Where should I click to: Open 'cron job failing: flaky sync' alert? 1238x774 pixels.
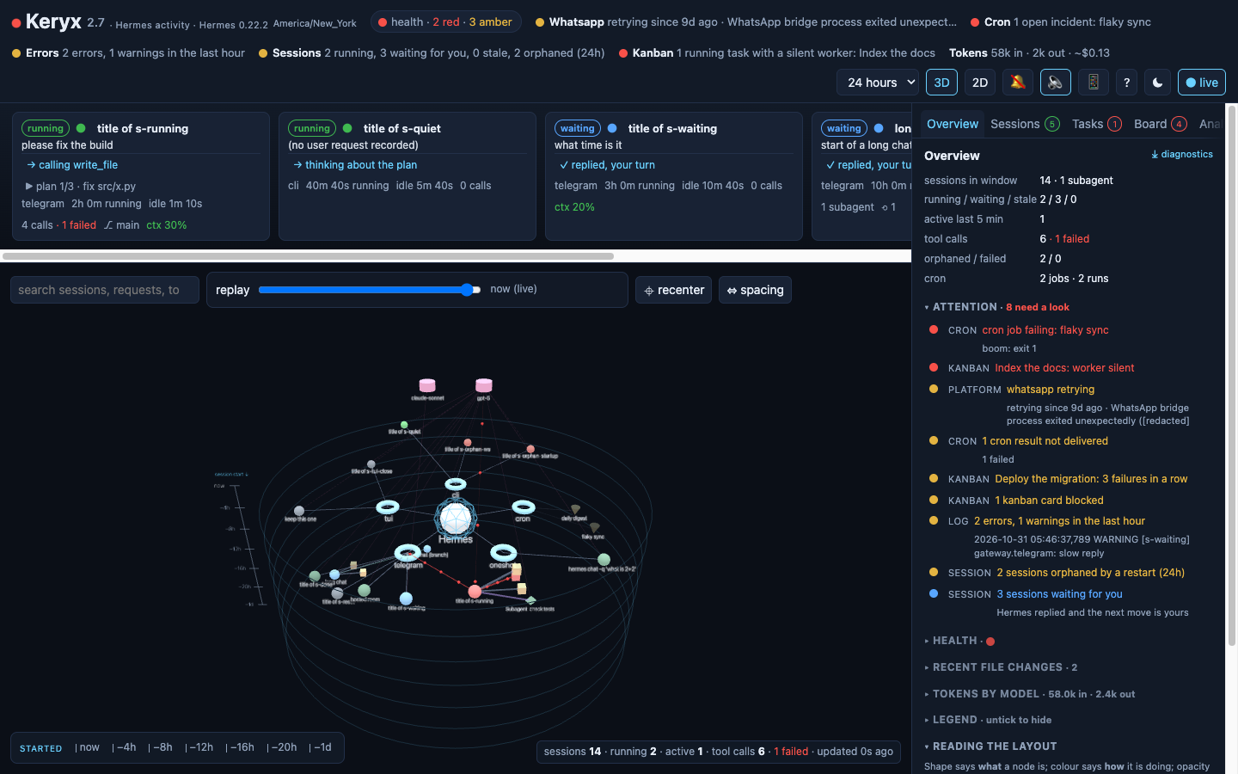click(1045, 330)
